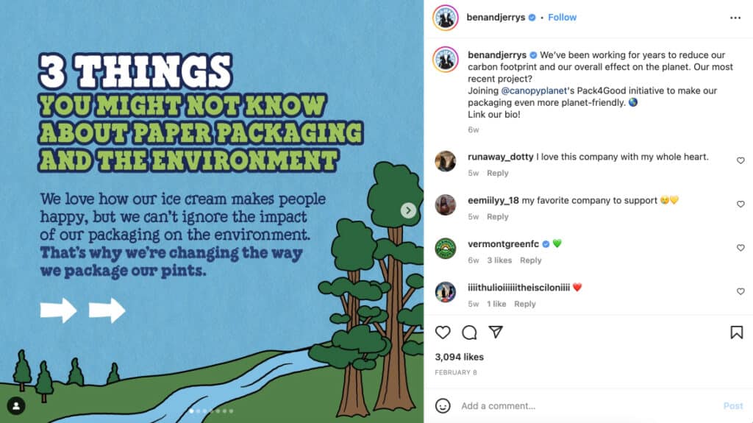View tagged people icon on the image
Screen dimensions: 753x423
click(x=16, y=406)
